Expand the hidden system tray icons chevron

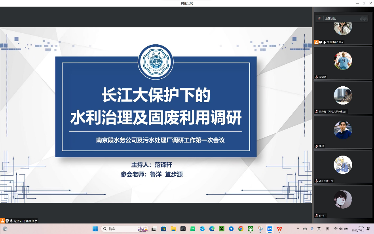298,229
